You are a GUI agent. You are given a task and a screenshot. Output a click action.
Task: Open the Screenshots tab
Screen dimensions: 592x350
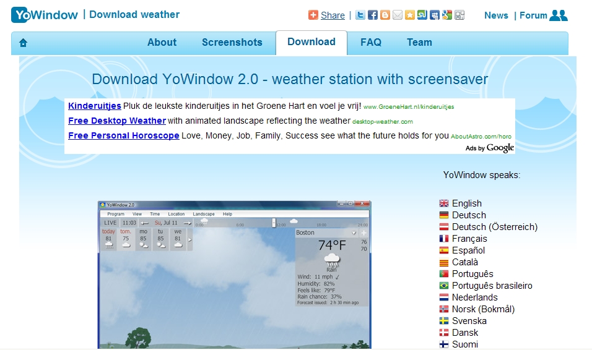click(x=232, y=42)
